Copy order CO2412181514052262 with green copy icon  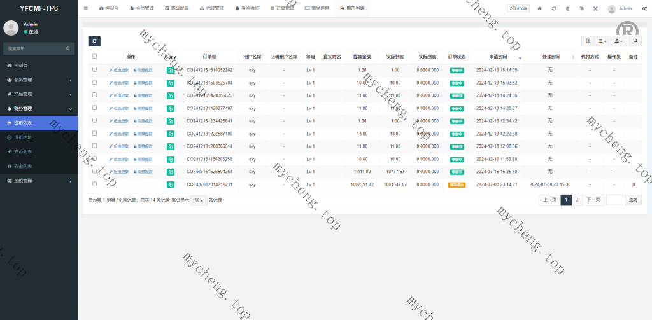tap(171, 70)
